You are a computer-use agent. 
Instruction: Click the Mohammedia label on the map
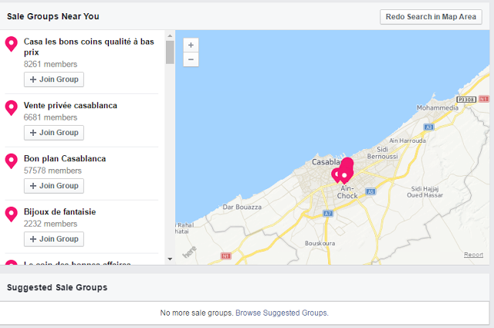(x=438, y=108)
